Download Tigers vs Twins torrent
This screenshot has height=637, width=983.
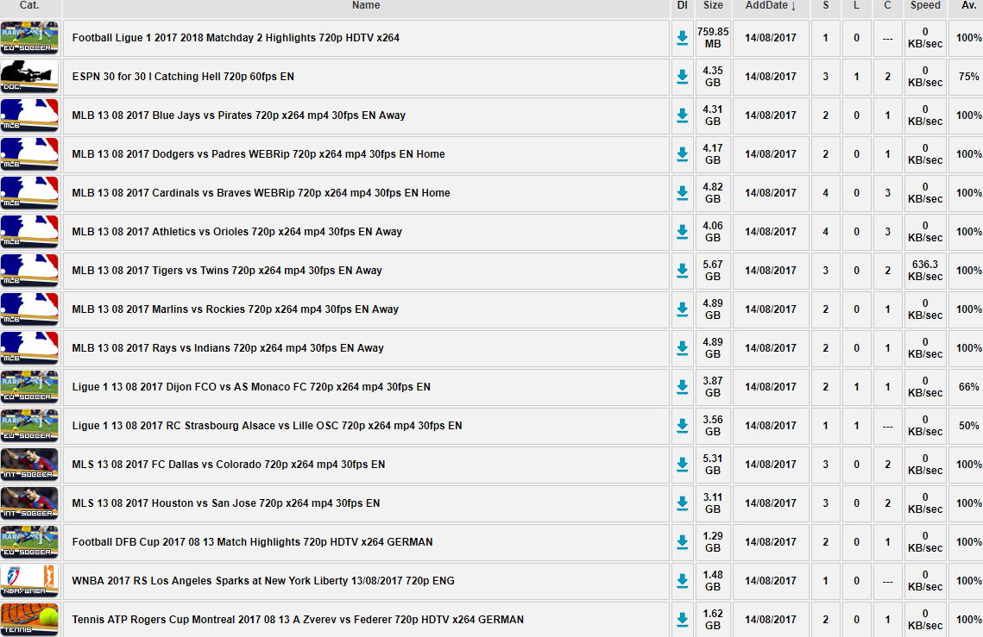682,272
